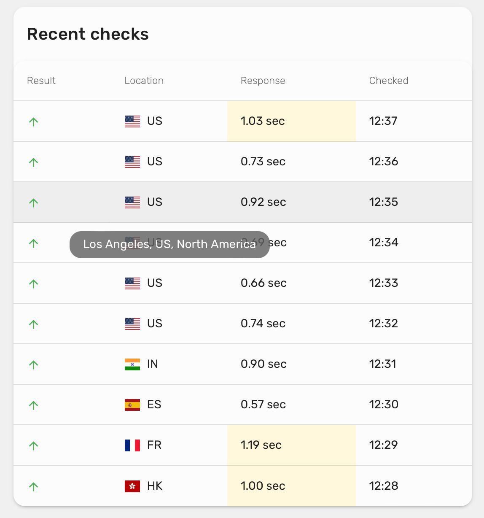Click the US flag icon in the first row

tap(132, 121)
